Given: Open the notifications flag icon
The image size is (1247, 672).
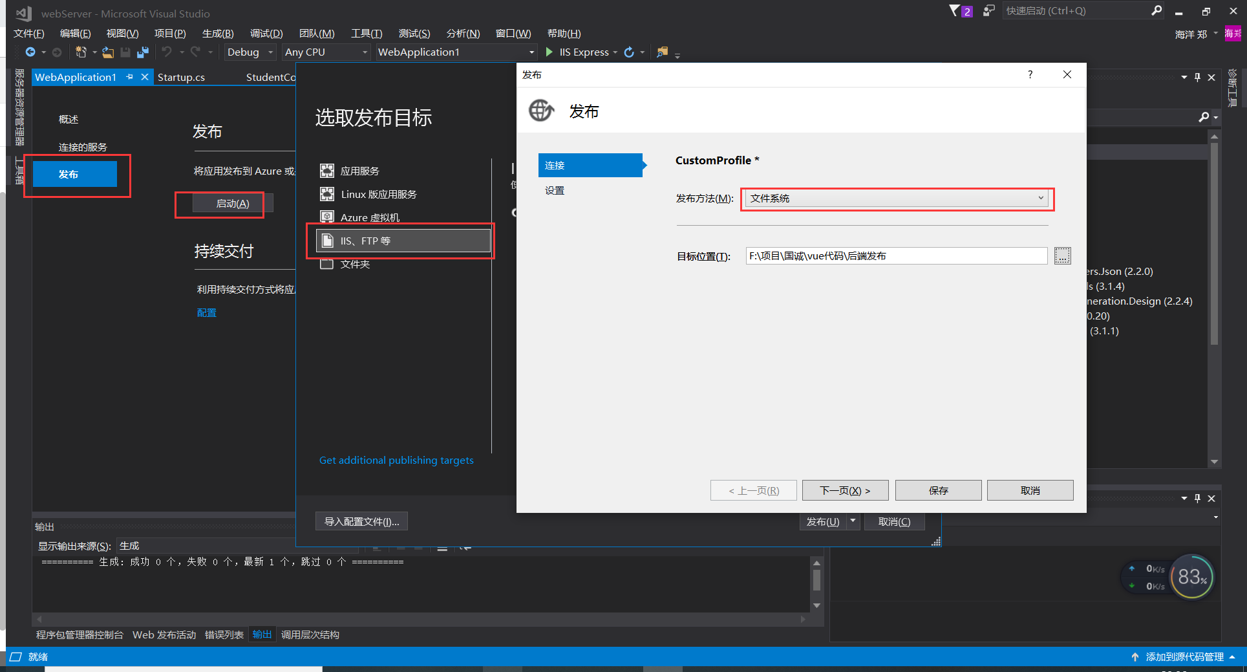Looking at the screenshot, I should (x=954, y=10).
